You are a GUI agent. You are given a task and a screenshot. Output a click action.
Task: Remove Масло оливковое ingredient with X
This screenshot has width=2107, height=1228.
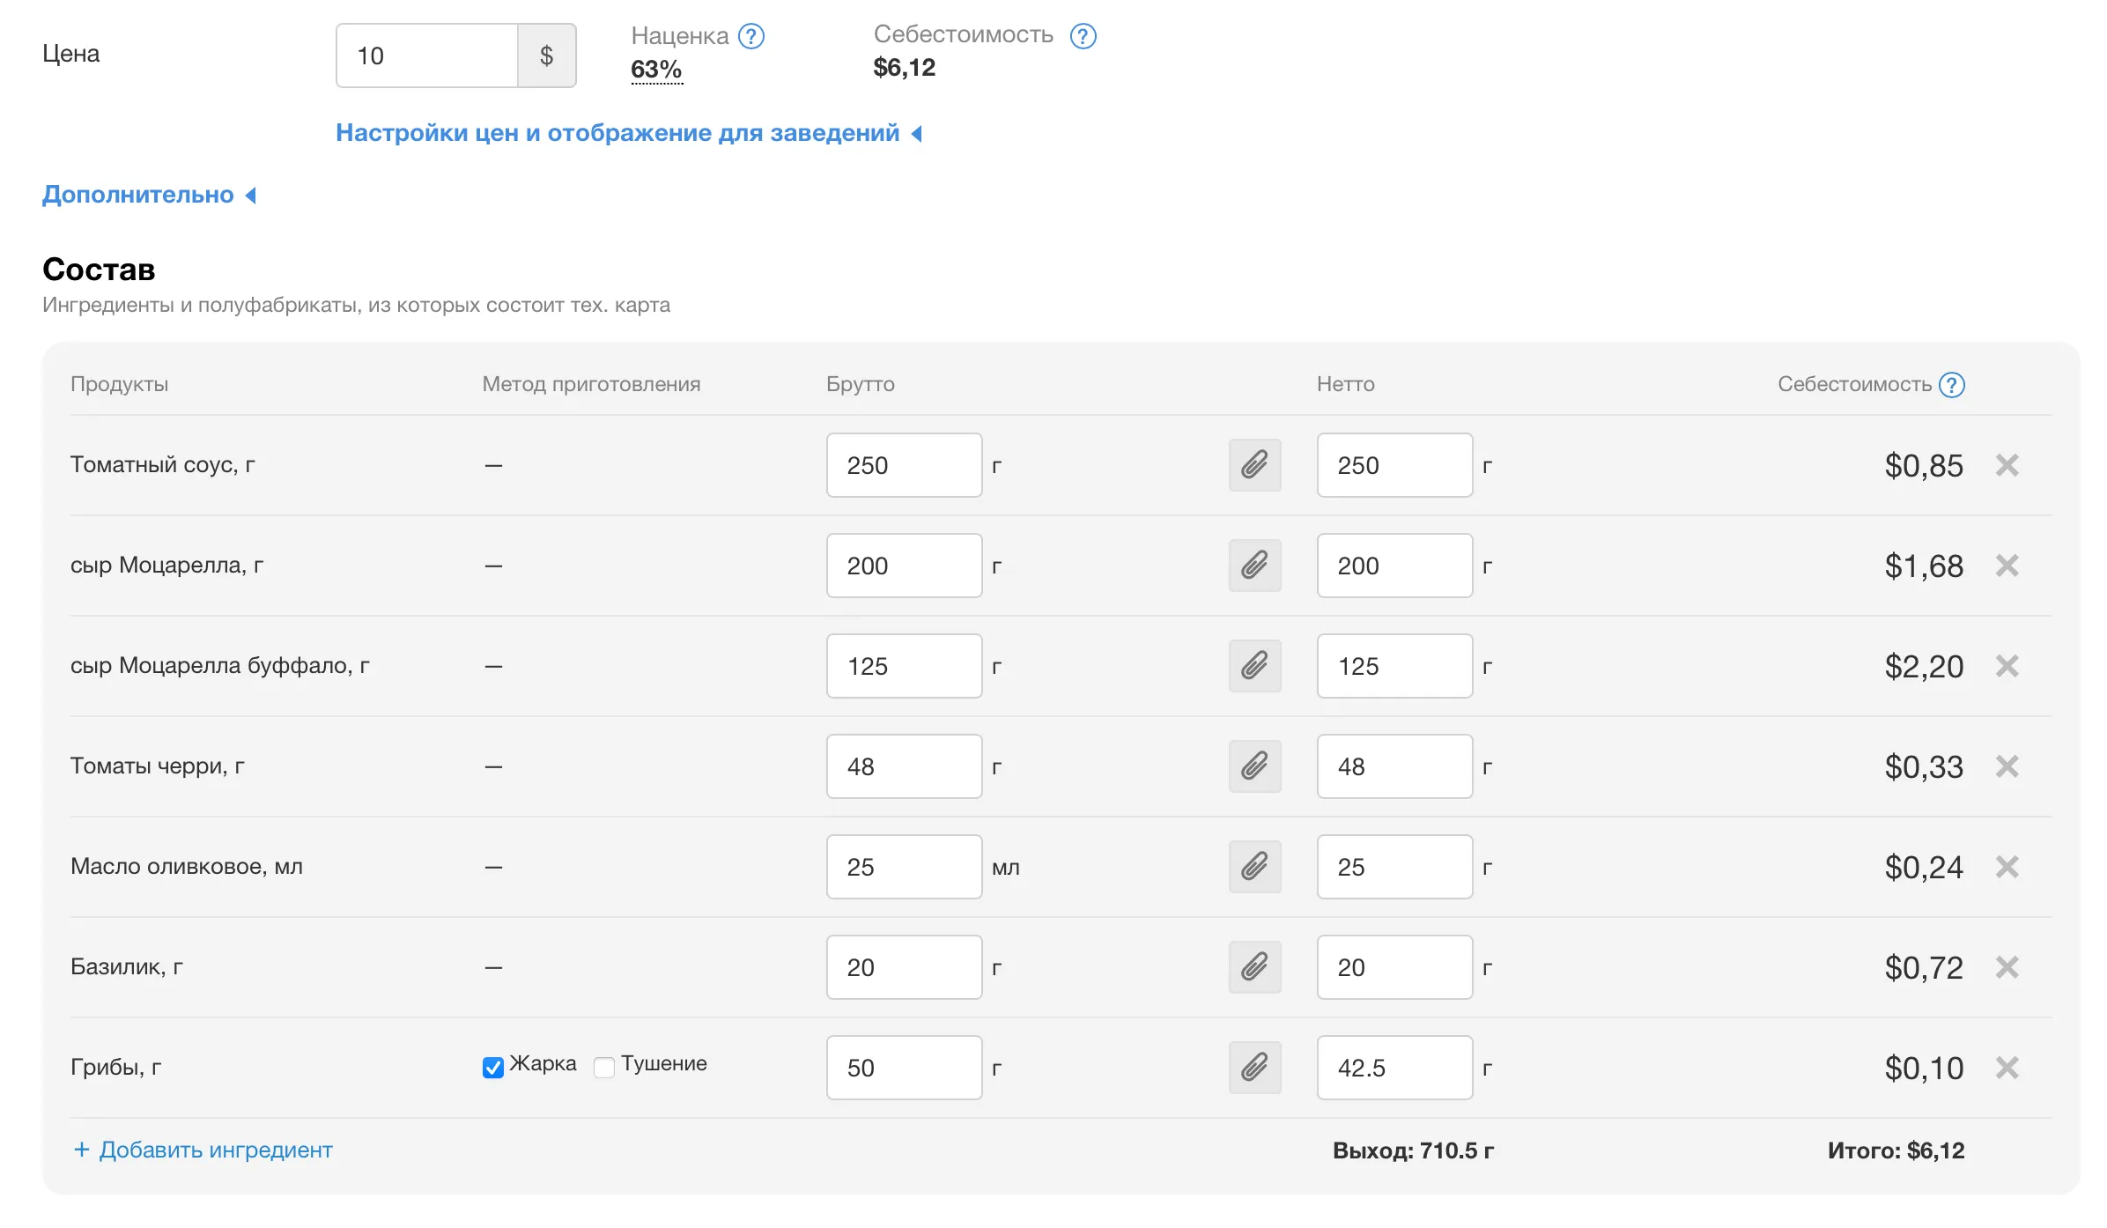click(x=2007, y=867)
